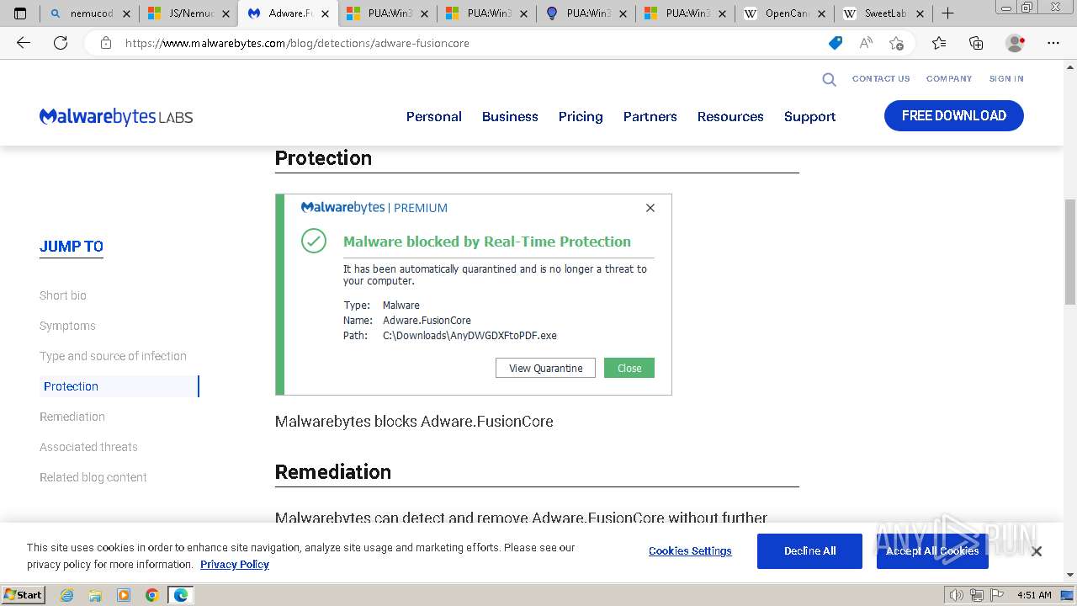Open the shopping price tag icon
1077x606 pixels.
(836, 43)
